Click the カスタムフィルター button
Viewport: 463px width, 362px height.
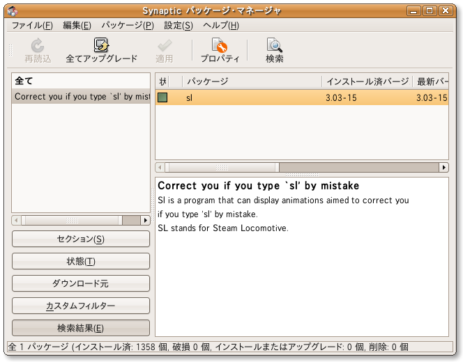tap(81, 306)
